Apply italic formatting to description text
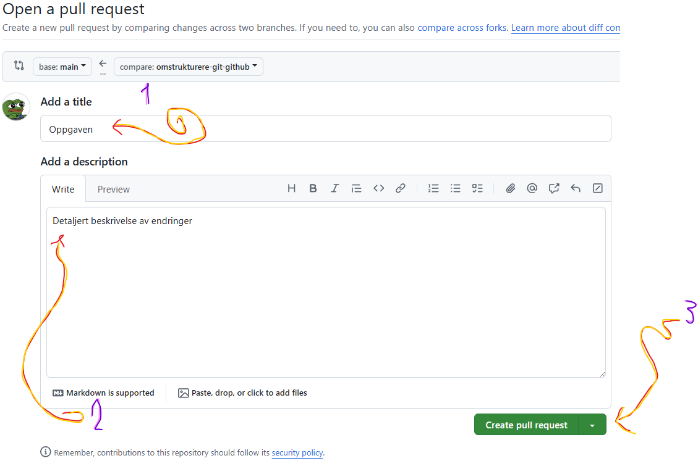 (334, 189)
